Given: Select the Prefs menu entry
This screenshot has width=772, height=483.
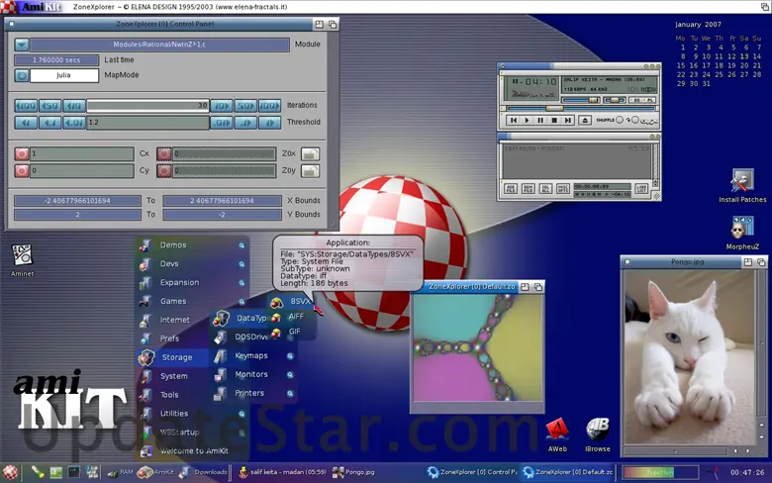Looking at the screenshot, I should tap(172, 338).
